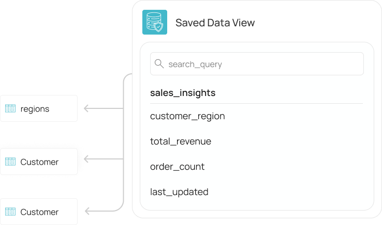This screenshot has width=382, height=225.
Task: Select the last_updated field
Action: point(179,192)
